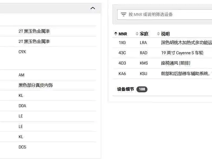Click the first 2T 黑玉色金属漆 value

34,31
